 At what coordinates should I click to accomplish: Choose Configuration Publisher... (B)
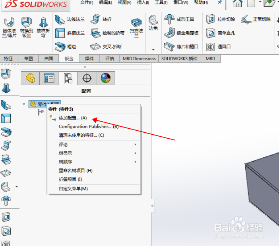pos(94,127)
